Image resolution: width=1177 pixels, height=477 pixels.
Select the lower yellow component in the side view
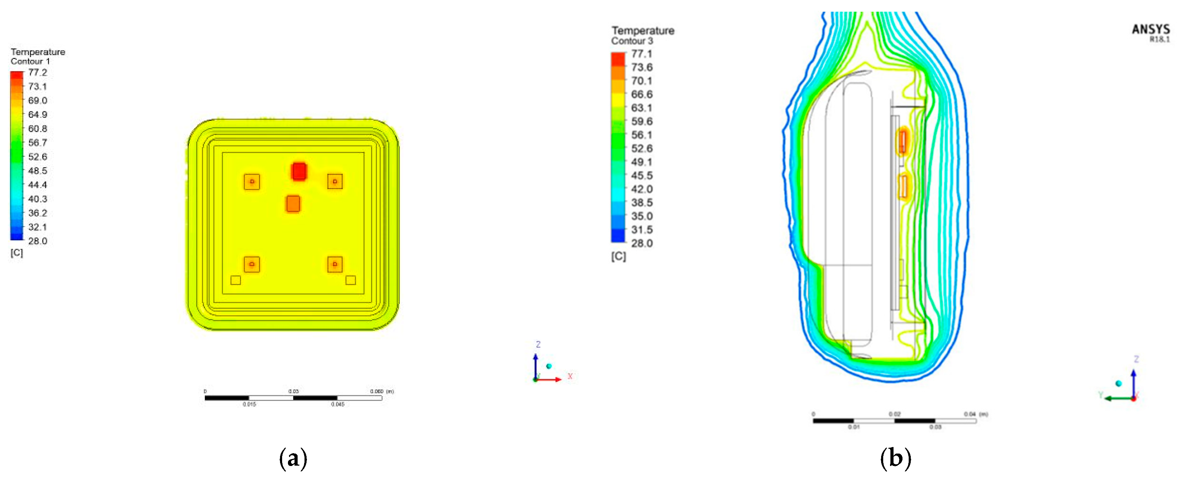pos(902,187)
